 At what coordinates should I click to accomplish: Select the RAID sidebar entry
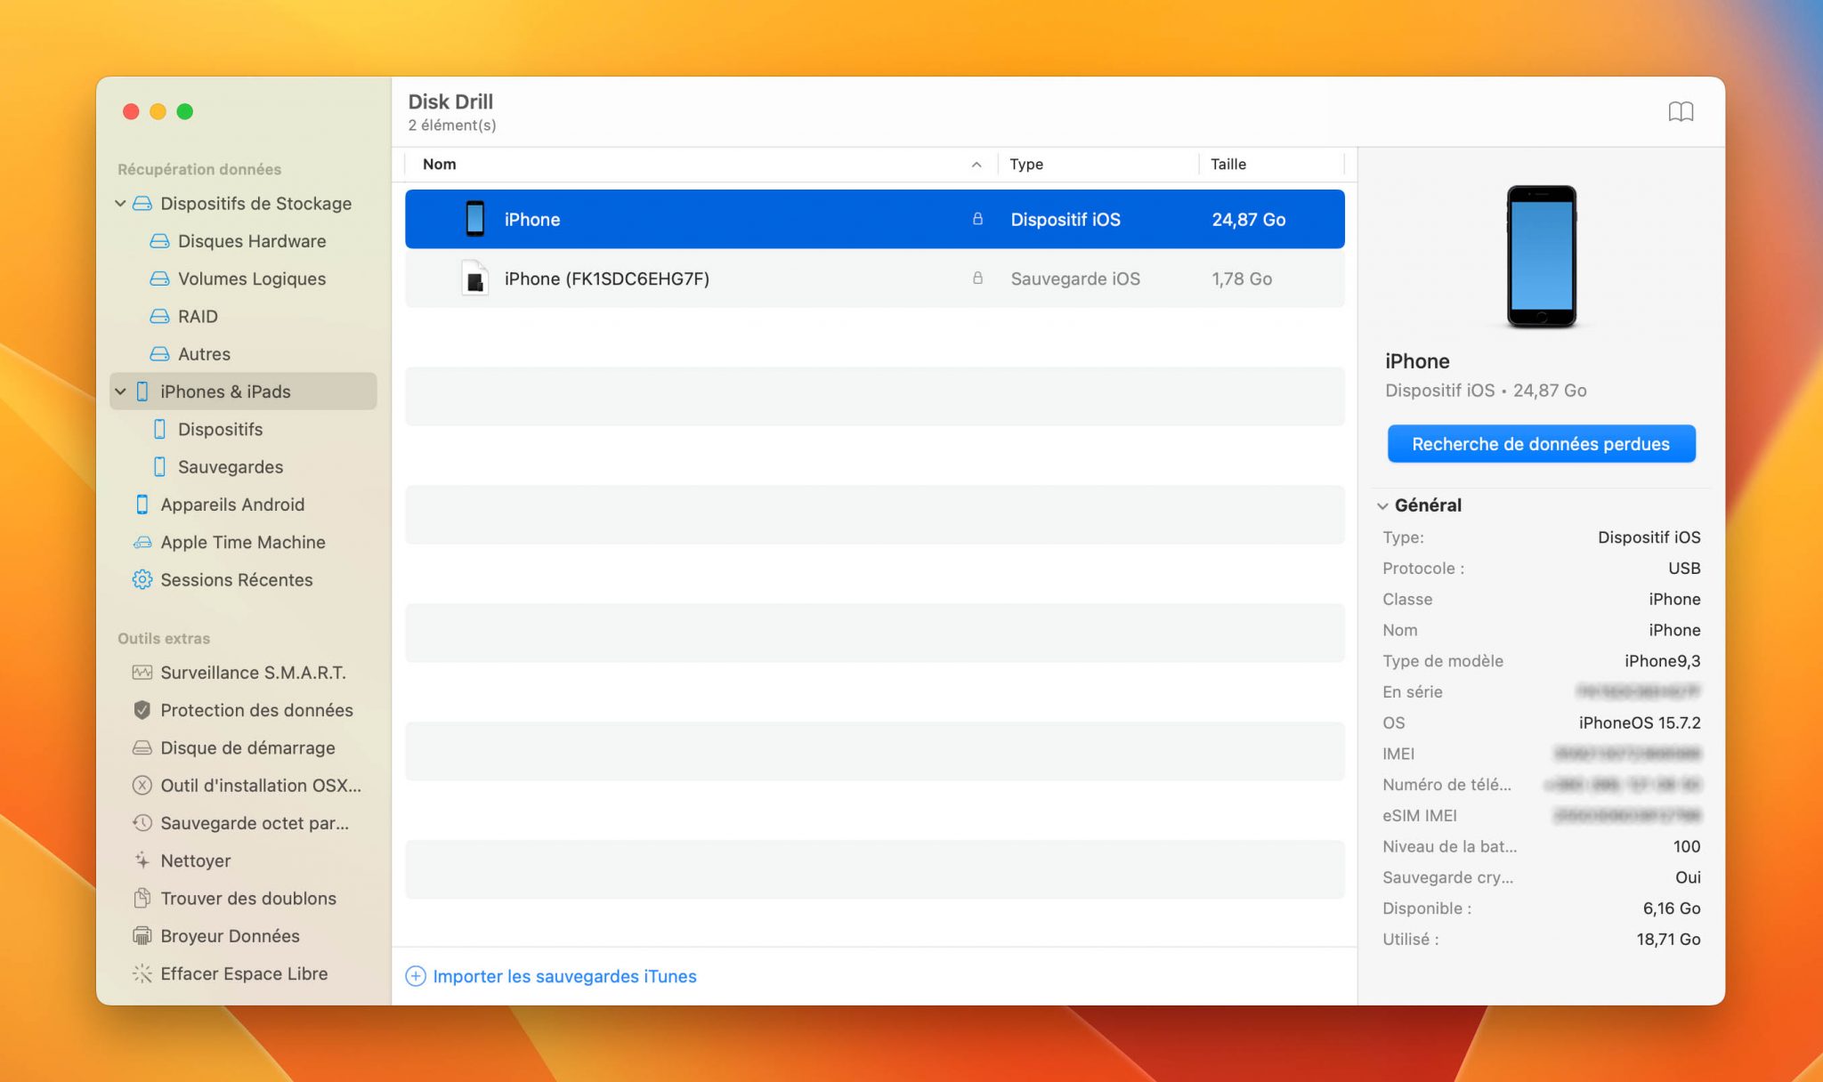click(x=197, y=317)
